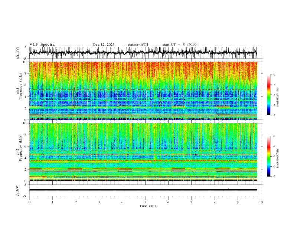Click the "-5" voltage tick of ch.3(V) panel

[25, 196]
